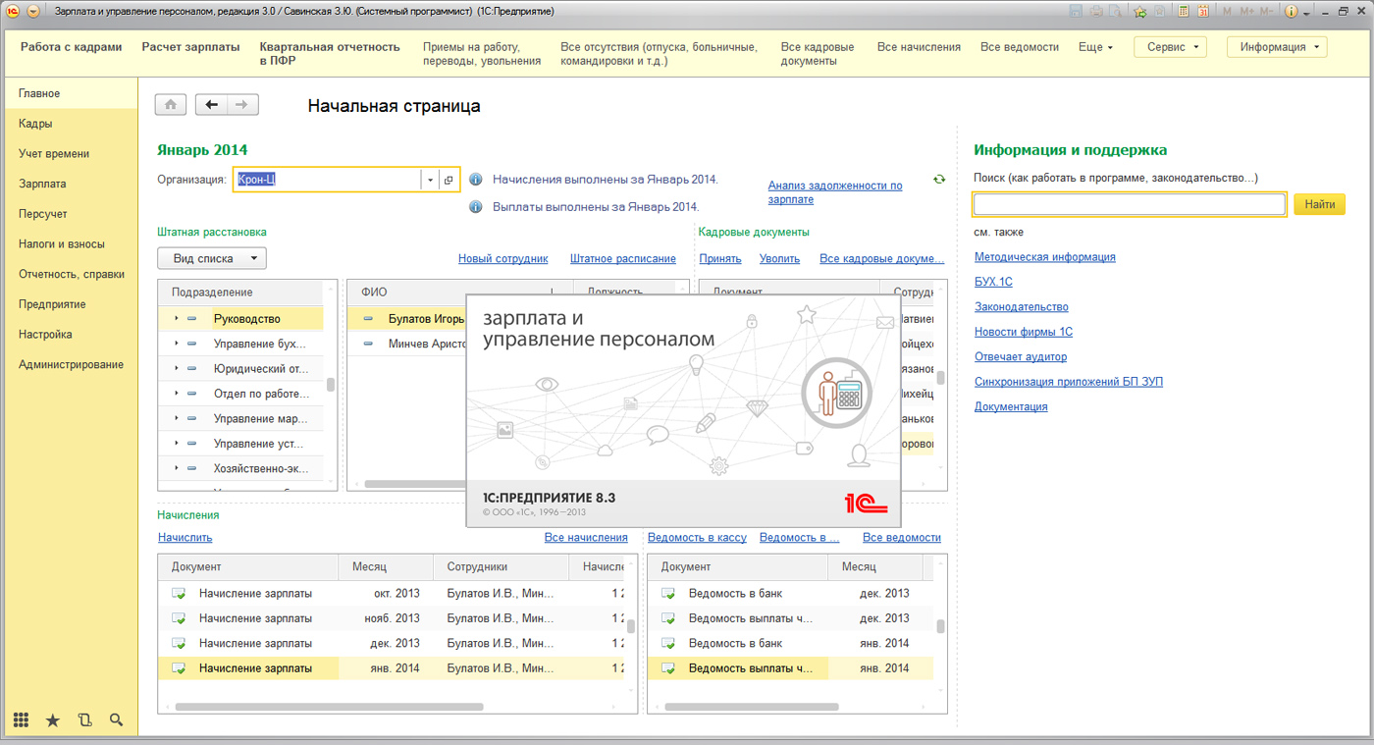
Task: Click the green refresh icon
Action: 939,180
